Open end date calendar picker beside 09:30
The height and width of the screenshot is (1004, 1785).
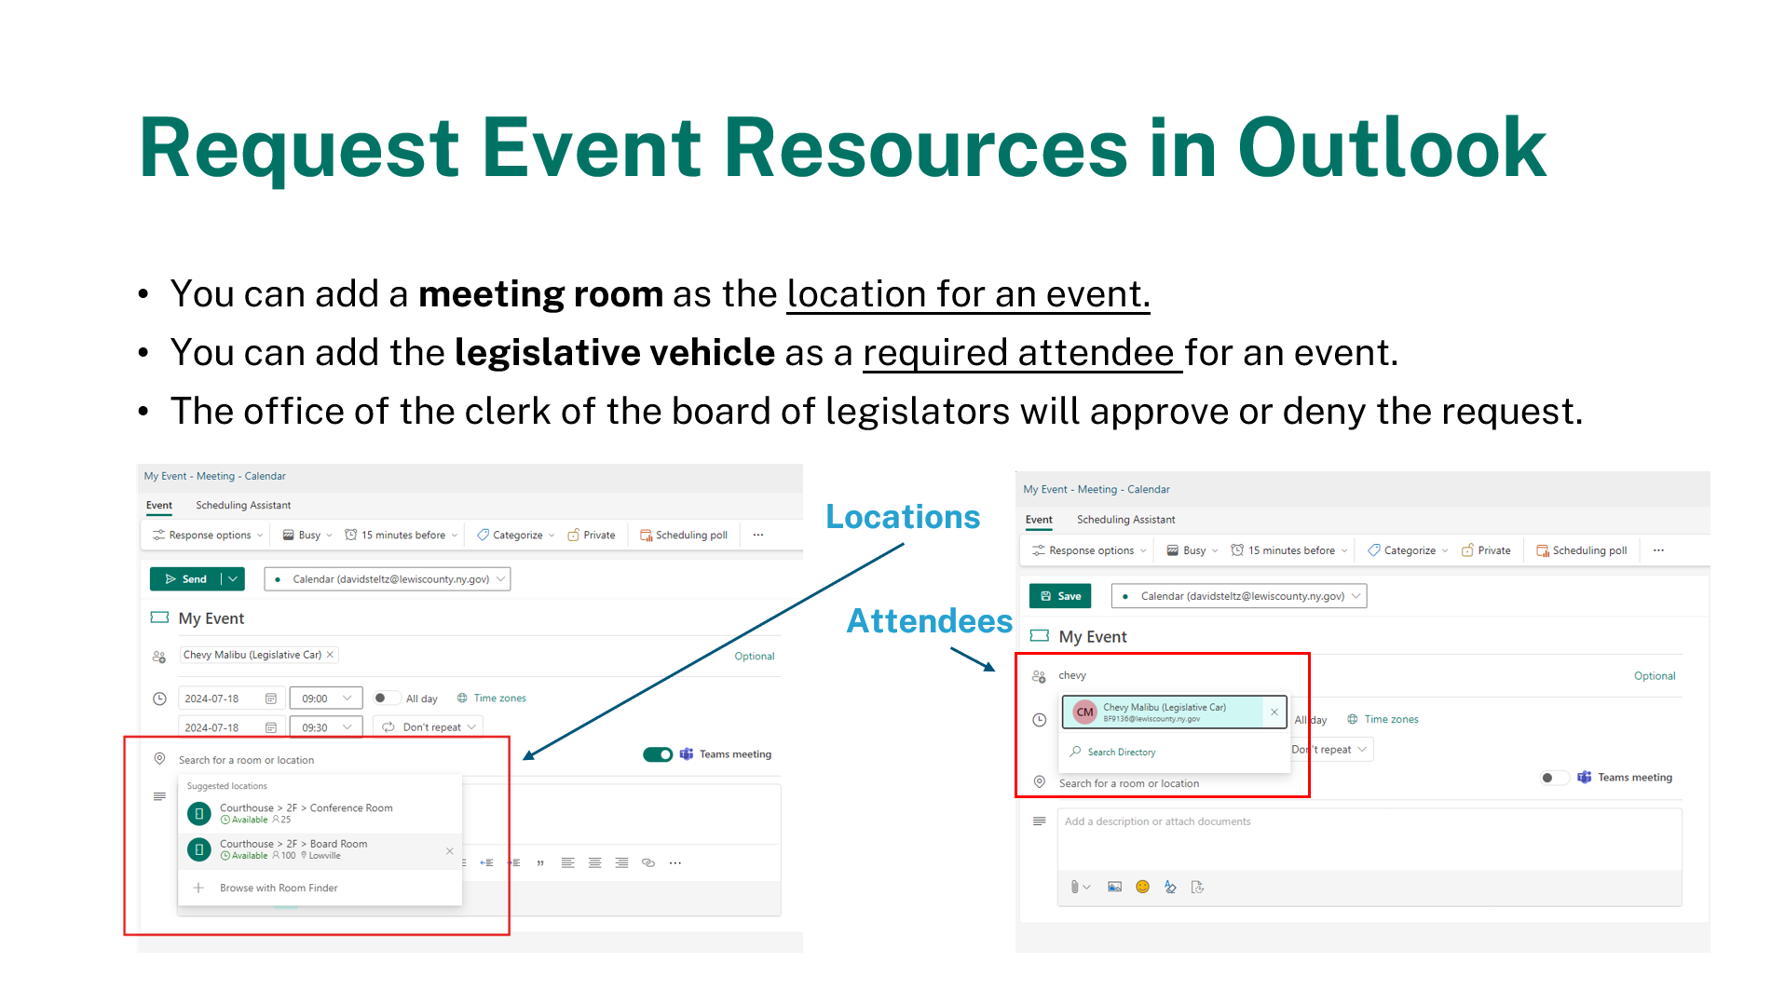271,727
